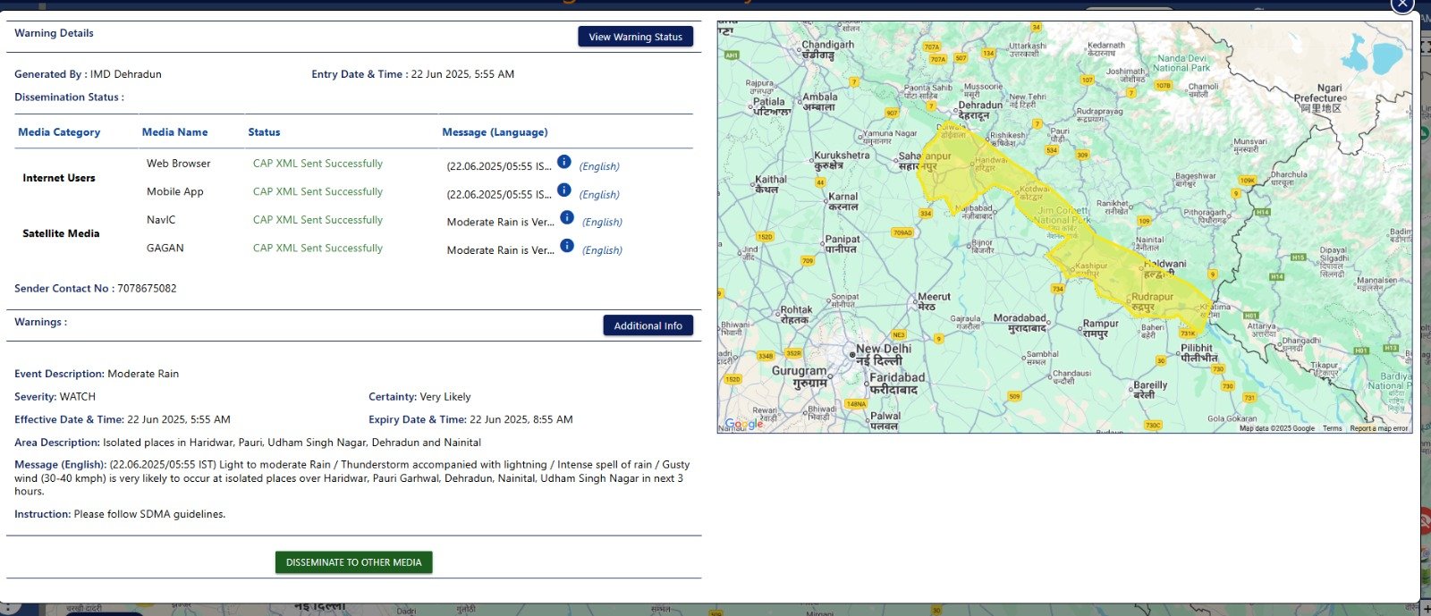Select English link for Mobile App message

pyautogui.click(x=599, y=195)
